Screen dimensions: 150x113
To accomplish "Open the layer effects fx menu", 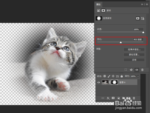I will pyautogui.click(x=108, y=98).
